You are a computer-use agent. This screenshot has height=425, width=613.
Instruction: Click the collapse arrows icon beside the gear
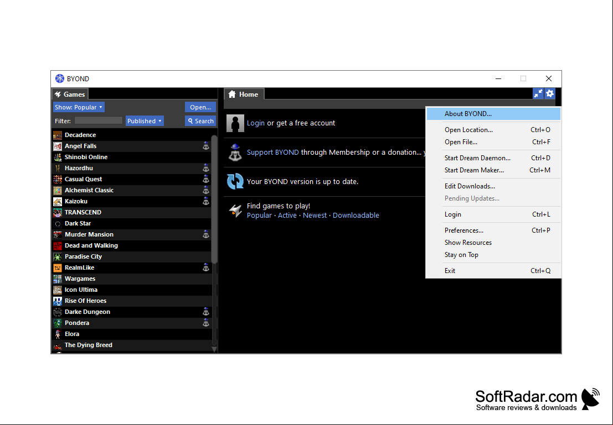click(x=538, y=93)
